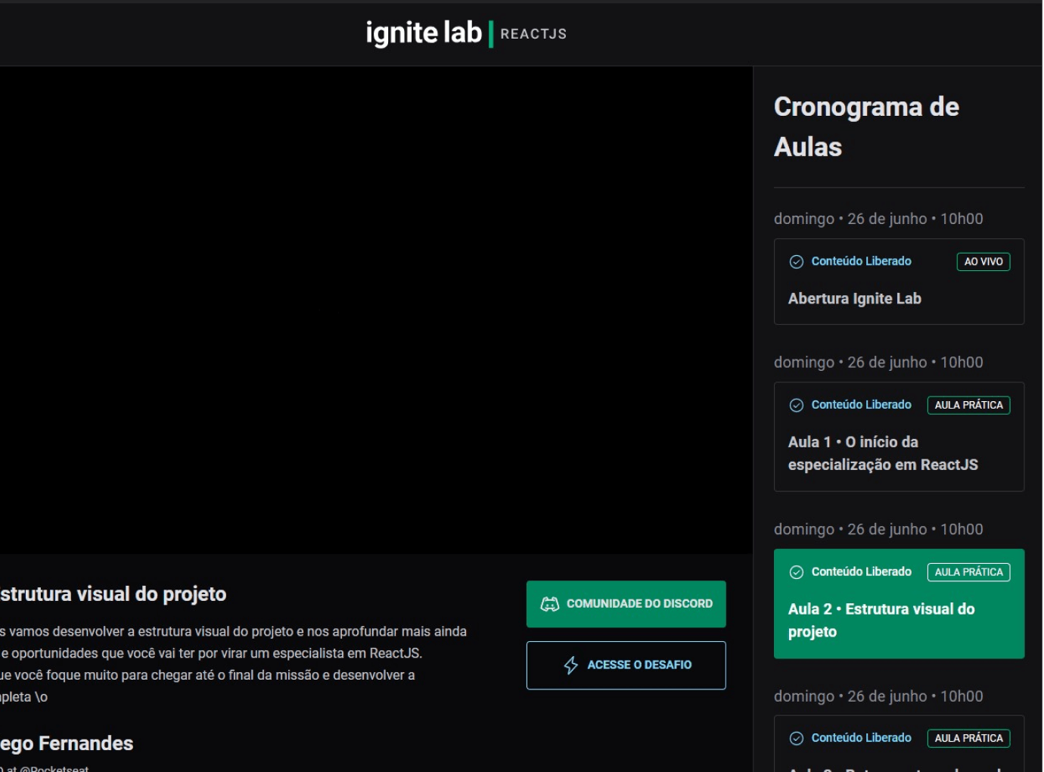This screenshot has width=1044, height=772.
Task: Click the AO VIVO badge
Action: pyautogui.click(x=983, y=262)
